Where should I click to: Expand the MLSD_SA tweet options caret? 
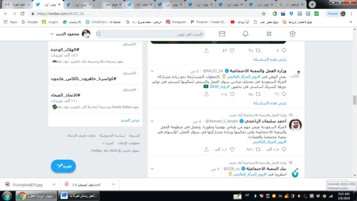click(x=152, y=71)
